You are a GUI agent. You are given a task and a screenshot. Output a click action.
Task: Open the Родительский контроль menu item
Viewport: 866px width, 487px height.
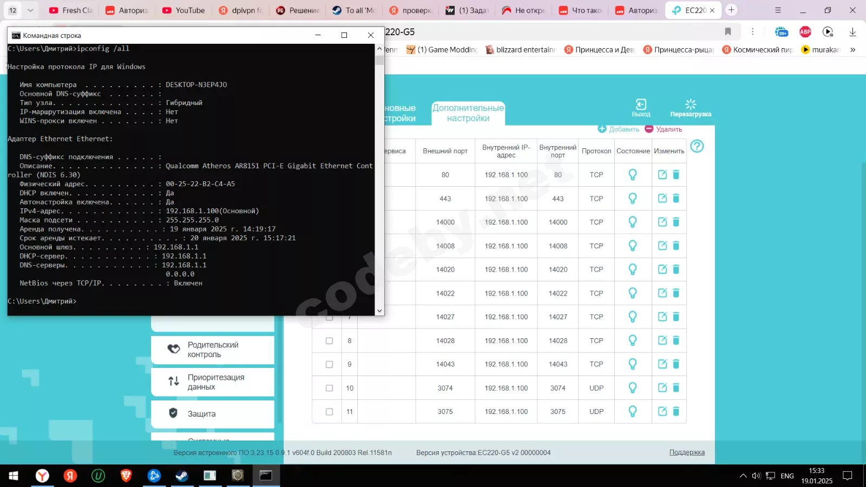[x=213, y=350]
